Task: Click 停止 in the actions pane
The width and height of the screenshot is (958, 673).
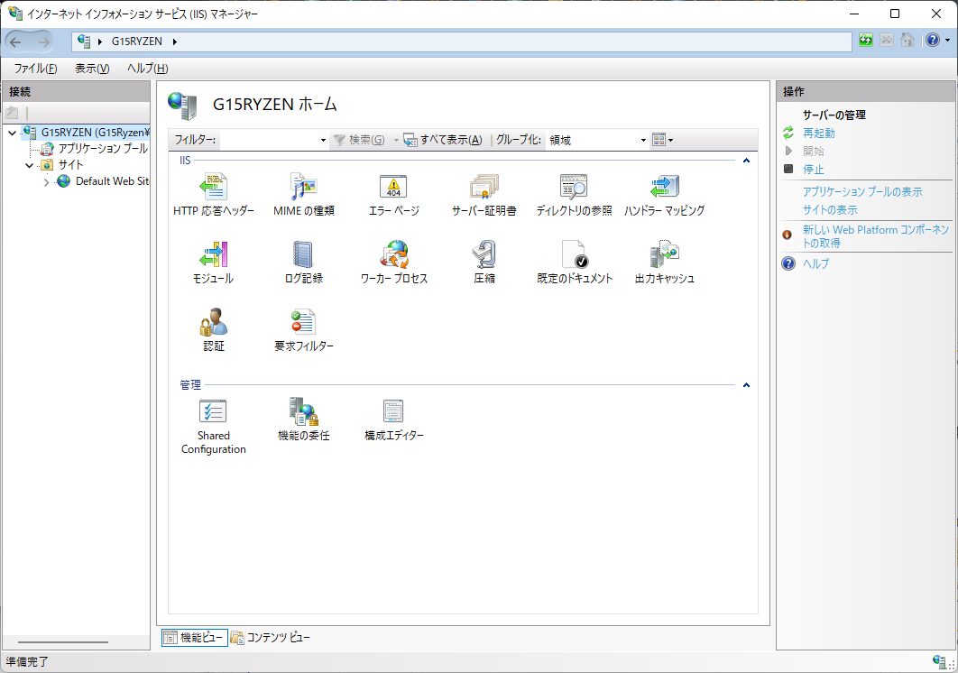Action: point(813,170)
